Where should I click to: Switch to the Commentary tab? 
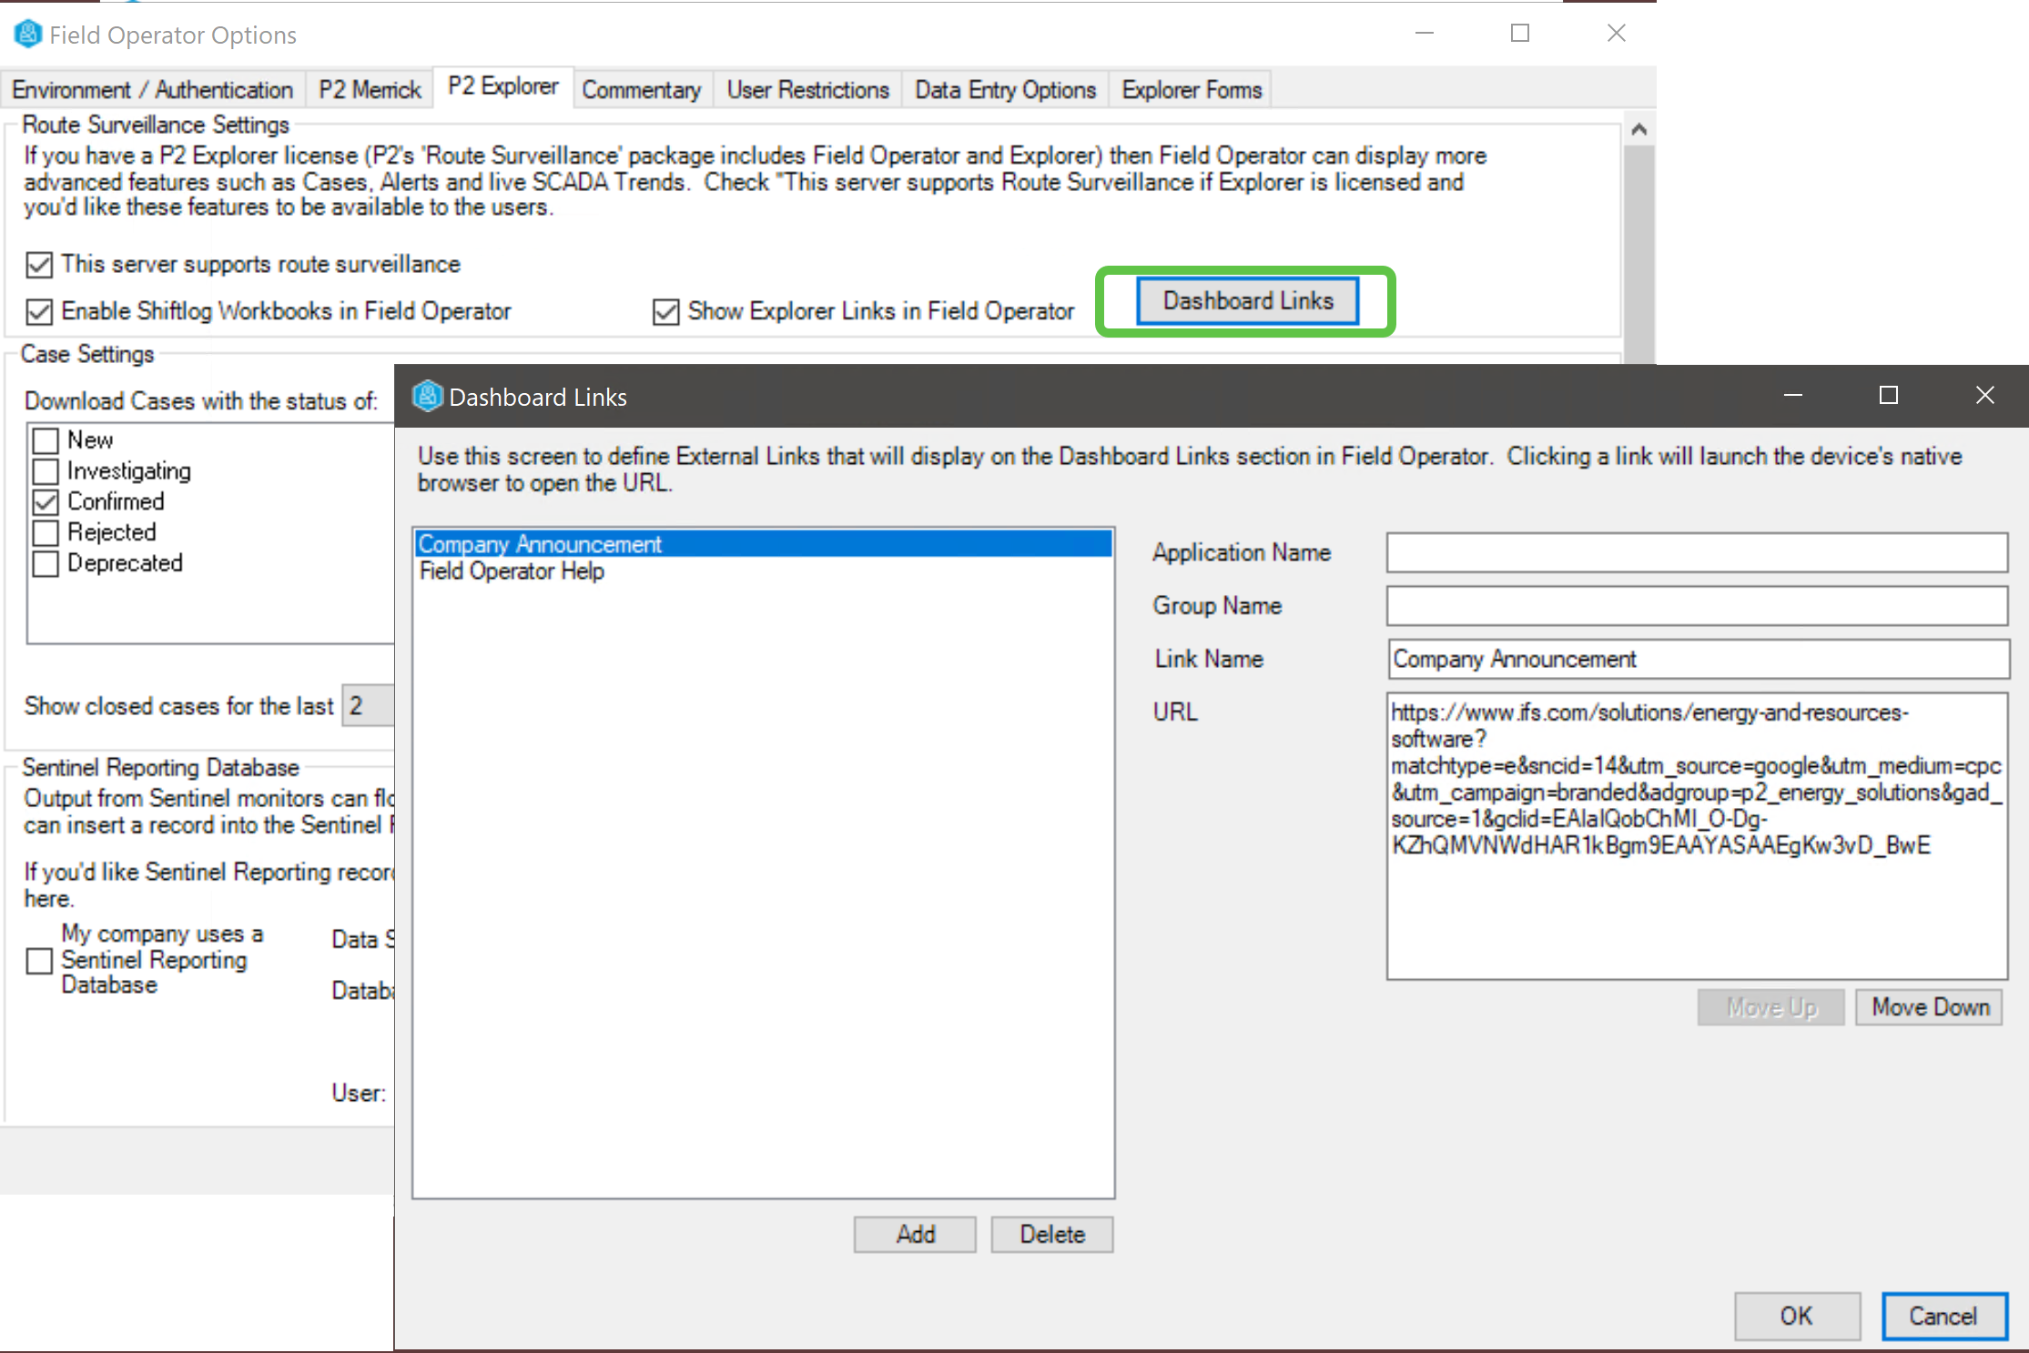pyautogui.click(x=641, y=90)
